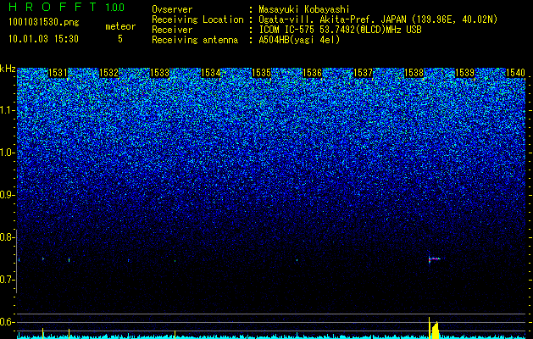Click the HROFFT 1.0.0 title text
The width and height of the screenshot is (533, 339).
click(66, 7)
